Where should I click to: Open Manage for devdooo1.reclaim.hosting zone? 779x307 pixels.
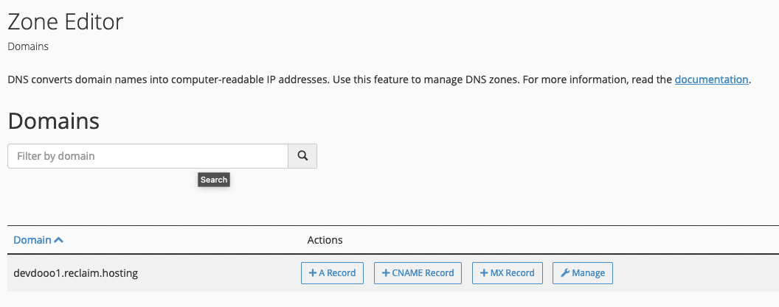(x=583, y=273)
